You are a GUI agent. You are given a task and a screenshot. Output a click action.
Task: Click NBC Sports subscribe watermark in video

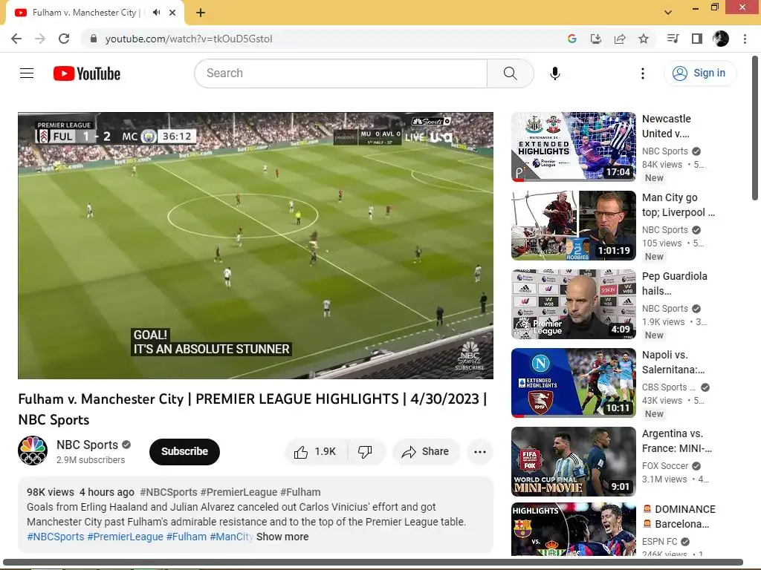click(470, 356)
